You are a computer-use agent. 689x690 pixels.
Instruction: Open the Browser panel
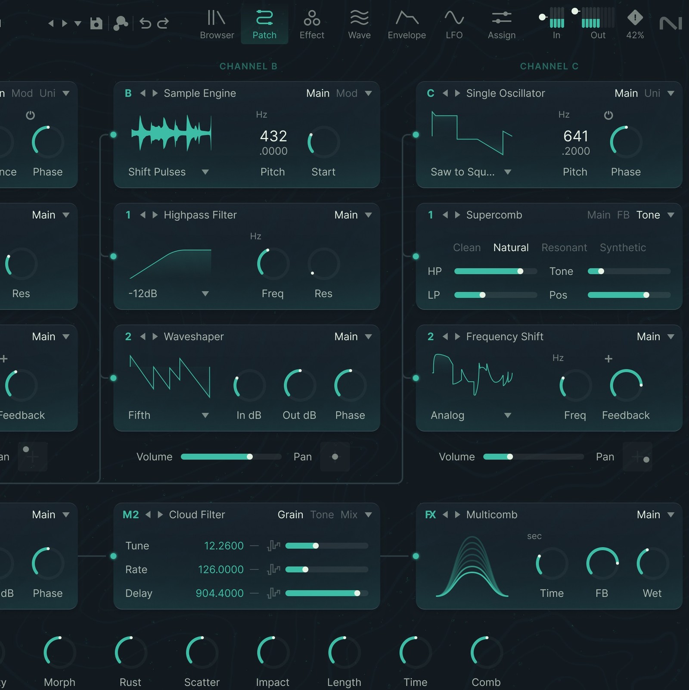[x=217, y=24]
